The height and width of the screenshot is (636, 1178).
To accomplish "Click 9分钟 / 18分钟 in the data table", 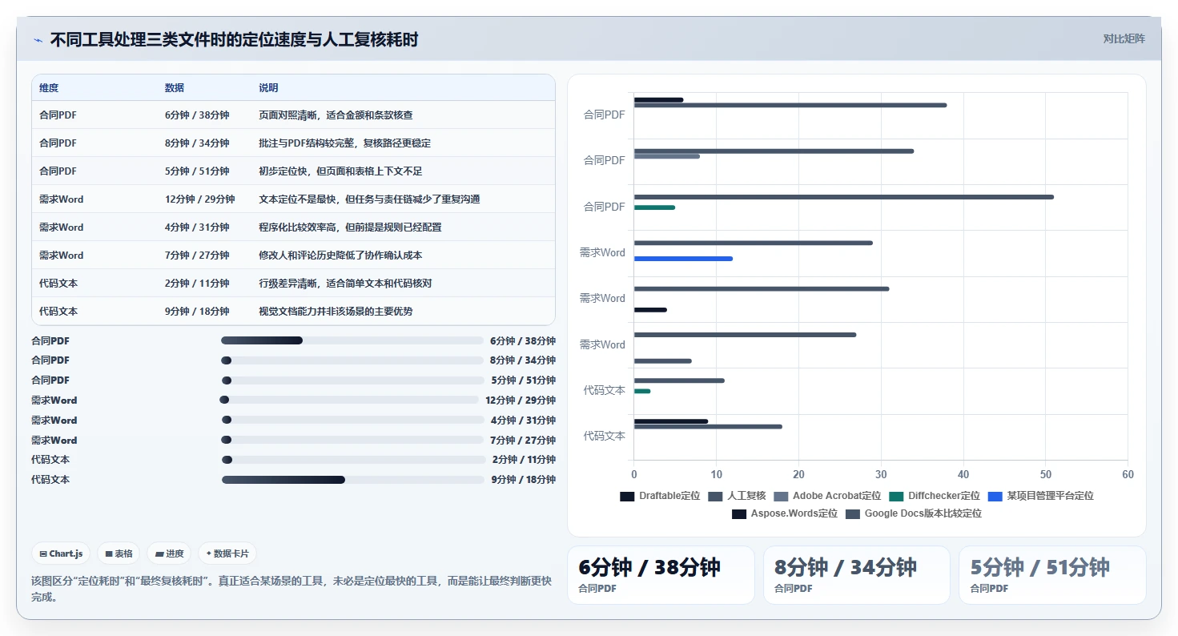I will click(197, 312).
